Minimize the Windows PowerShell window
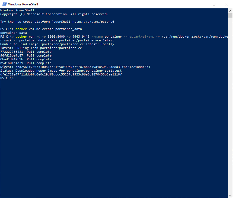This screenshot has height=198, width=233. [x=202, y=4]
